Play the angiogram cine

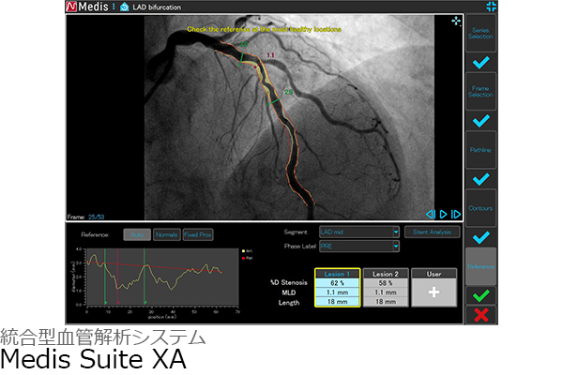[444, 215]
